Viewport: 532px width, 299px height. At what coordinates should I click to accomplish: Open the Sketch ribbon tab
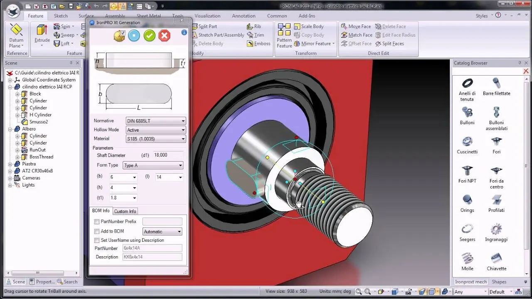[x=61, y=16]
